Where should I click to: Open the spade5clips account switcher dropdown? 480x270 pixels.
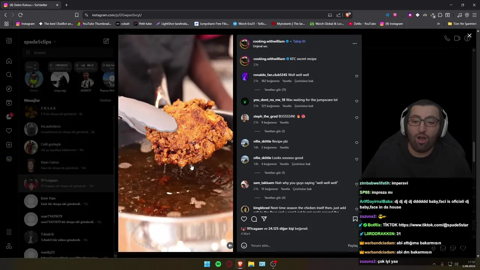pos(40,42)
